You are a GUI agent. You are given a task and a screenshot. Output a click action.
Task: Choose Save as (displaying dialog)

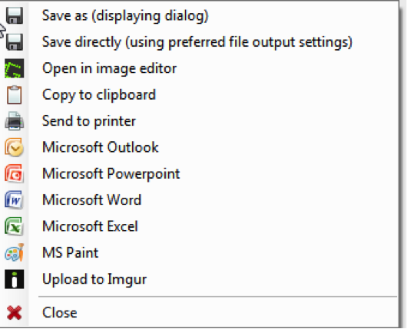coord(125,15)
